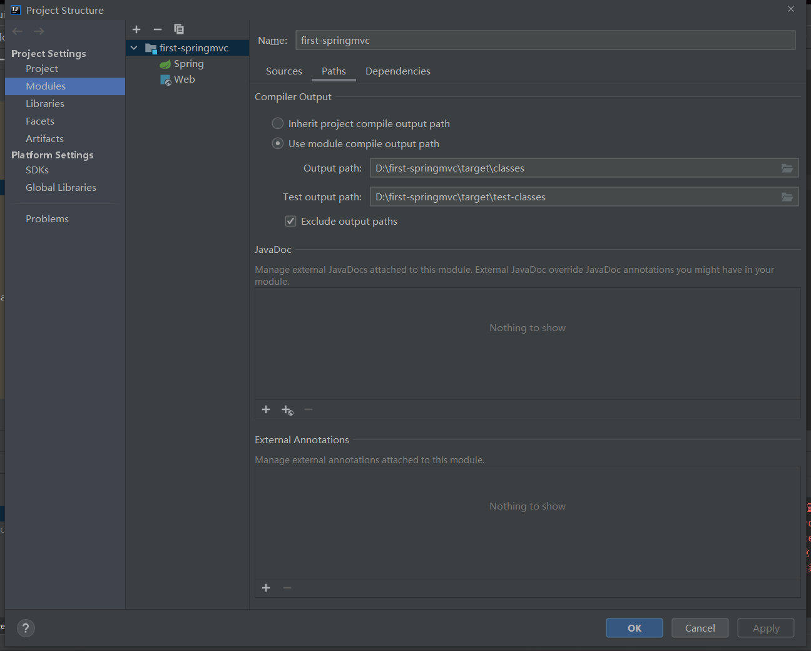811x651 pixels.
Task: Close the Project Structure dialog
Action: tap(791, 9)
